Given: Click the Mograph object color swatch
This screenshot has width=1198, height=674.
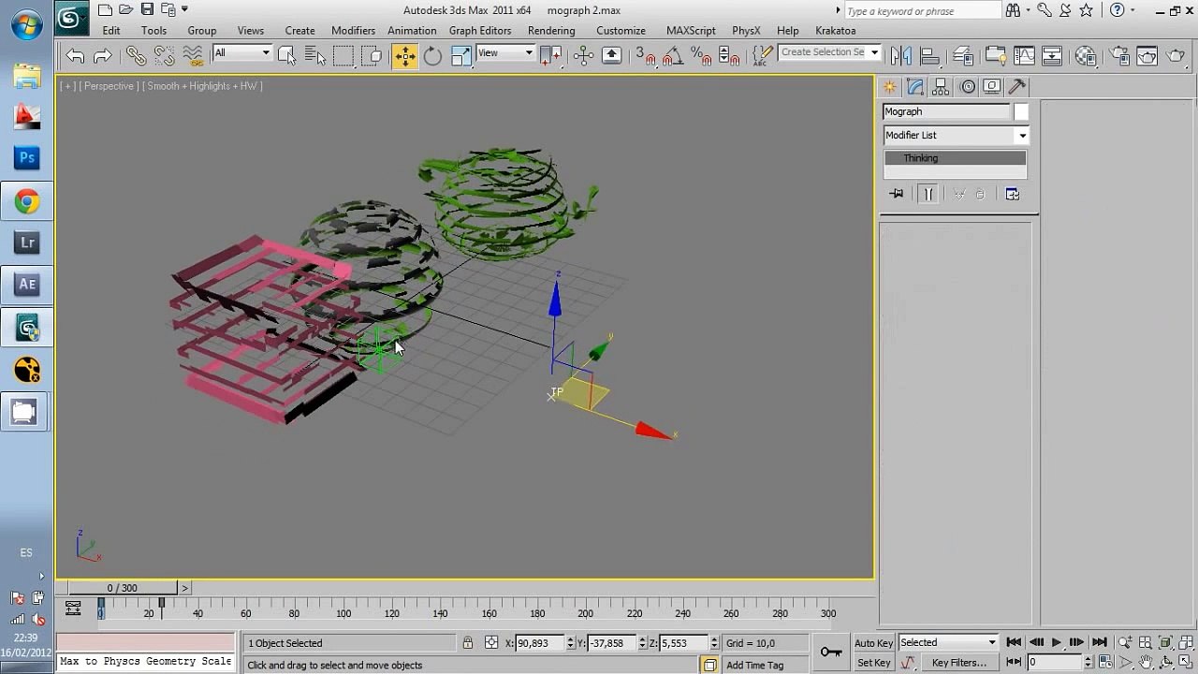Looking at the screenshot, I should click(x=1021, y=111).
